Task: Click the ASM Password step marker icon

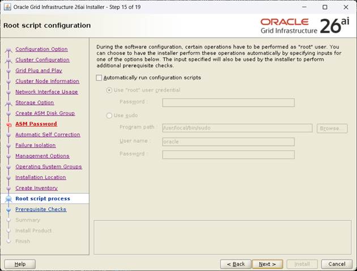Action: point(9,125)
